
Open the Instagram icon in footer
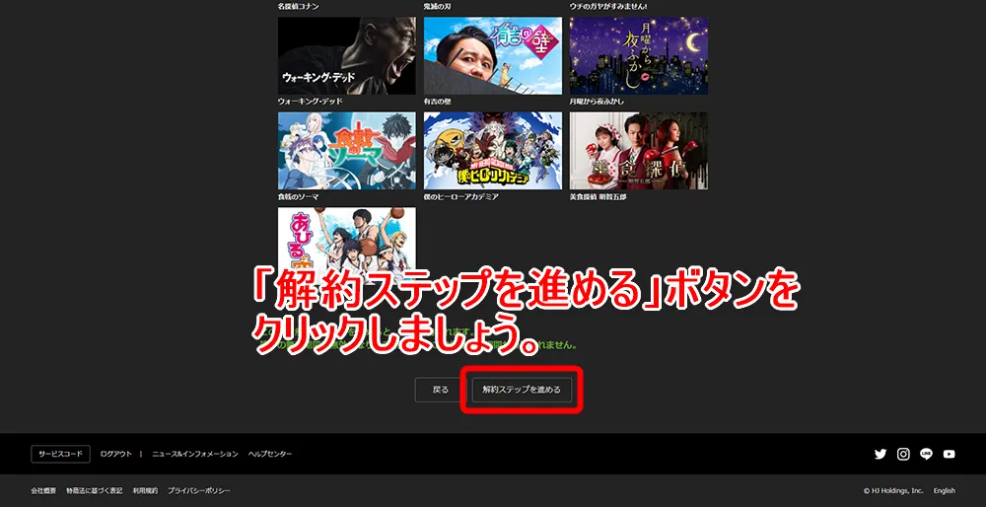pos(903,454)
